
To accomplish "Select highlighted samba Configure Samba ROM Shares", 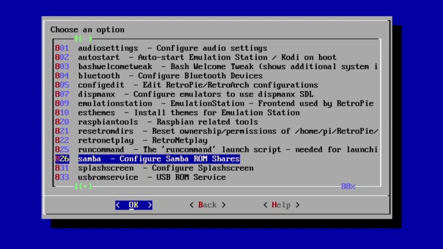I will tap(148, 159).
